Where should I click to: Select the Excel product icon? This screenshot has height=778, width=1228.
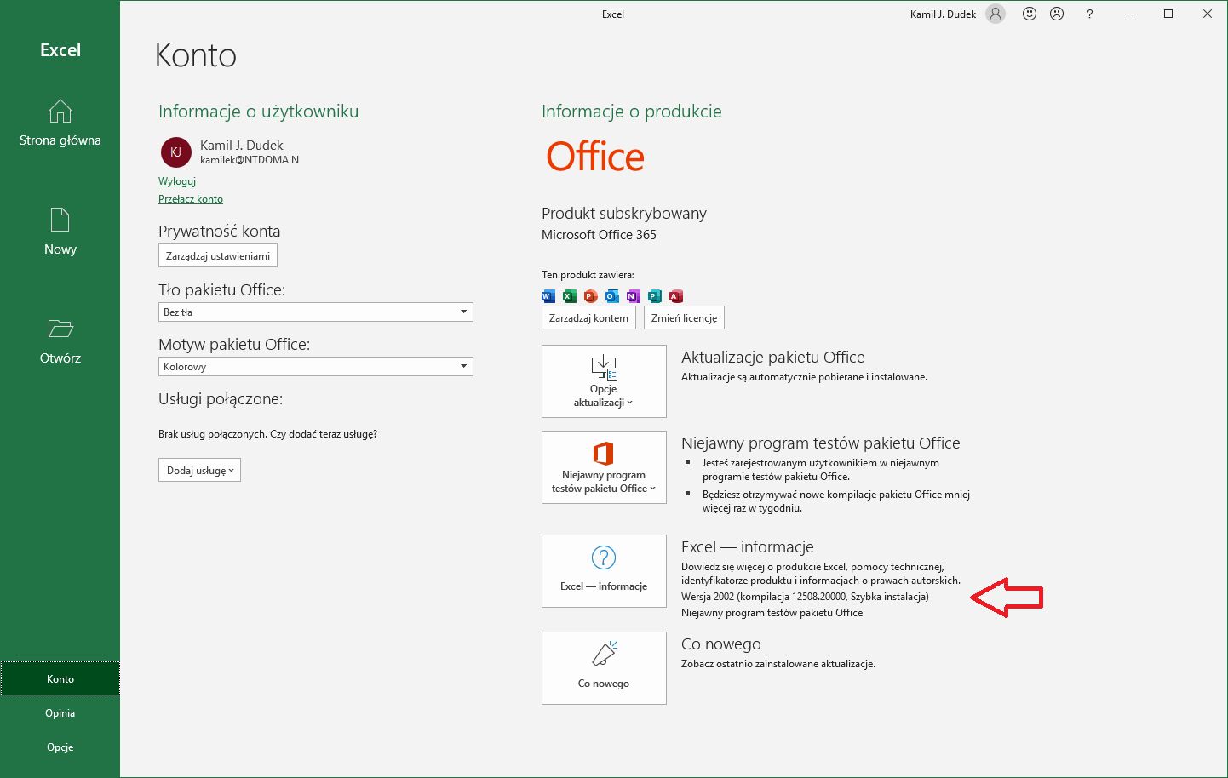coord(569,295)
